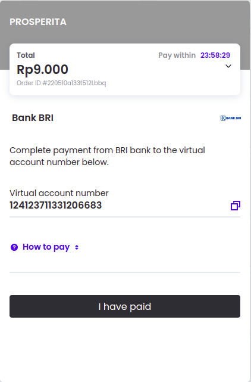251x382 pixels.
Task: Click the Order ID text
Action: [61, 83]
